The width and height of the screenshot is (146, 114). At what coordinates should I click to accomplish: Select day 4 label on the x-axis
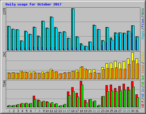pos(22,111)
